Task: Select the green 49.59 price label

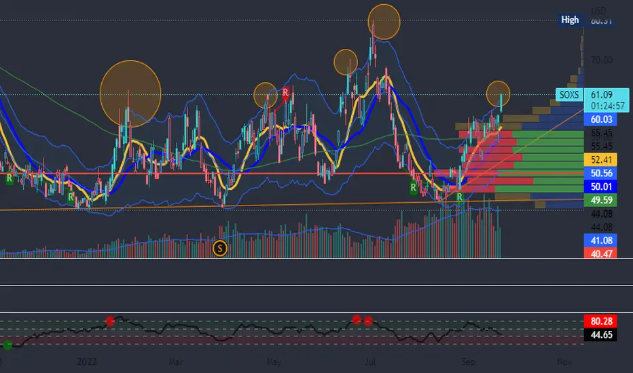Action: [600, 200]
